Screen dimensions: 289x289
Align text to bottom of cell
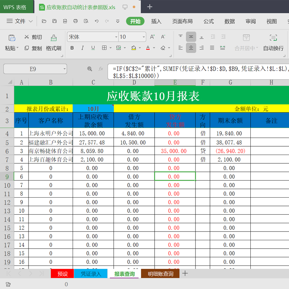tap(202, 37)
